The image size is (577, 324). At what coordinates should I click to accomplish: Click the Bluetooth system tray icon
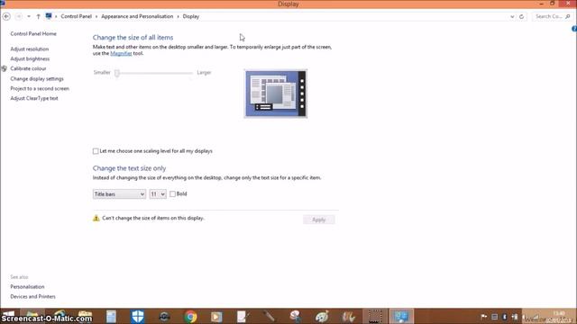(x=505, y=317)
